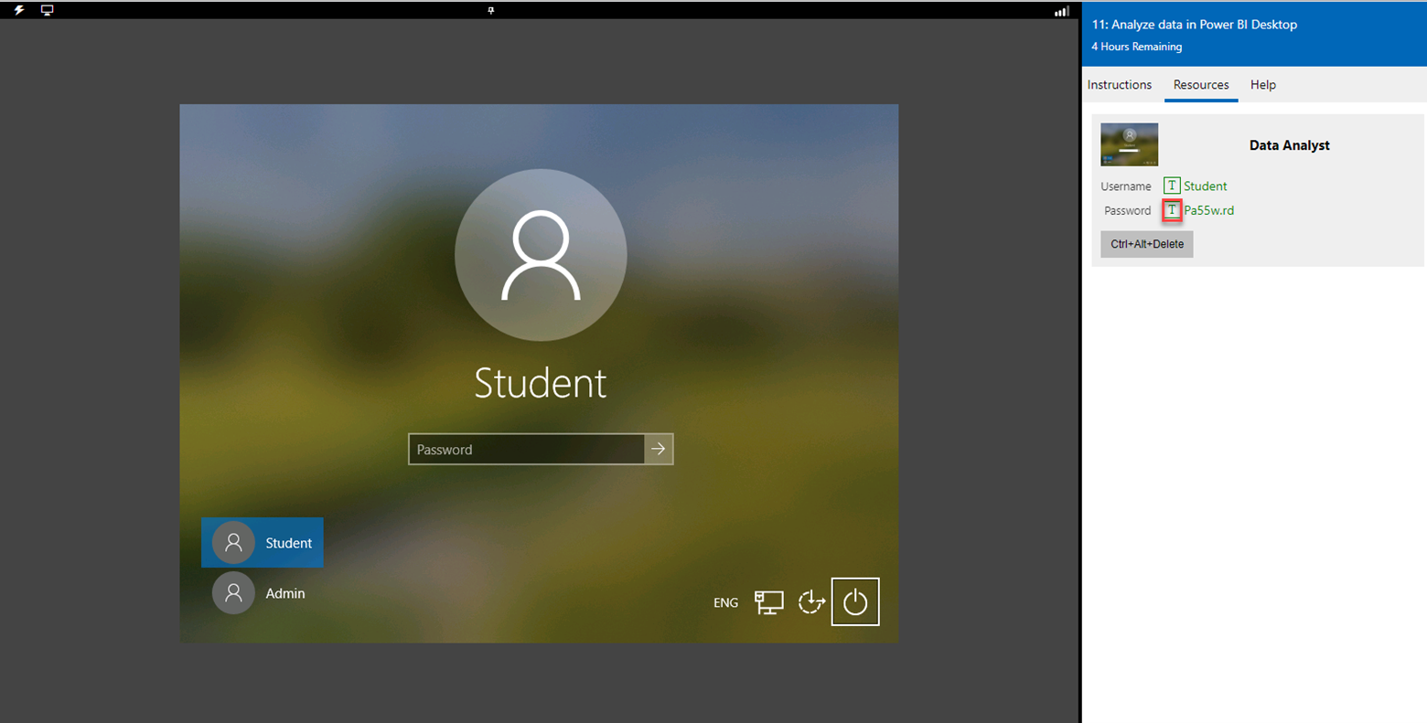Click the type-text icon next to Student username
The height and width of the screenshot is (723, 1427).
click(1172, 186)
